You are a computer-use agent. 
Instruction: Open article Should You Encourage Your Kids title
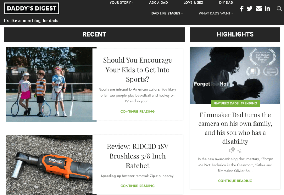(x=138, y=70)
